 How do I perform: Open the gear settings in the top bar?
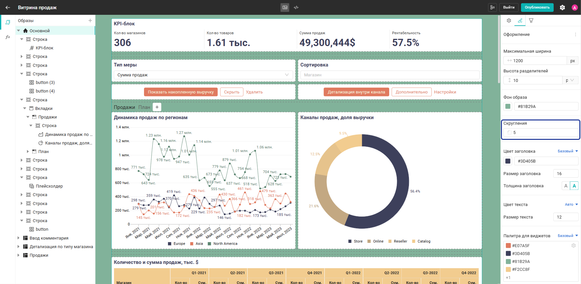click(563, 7)
